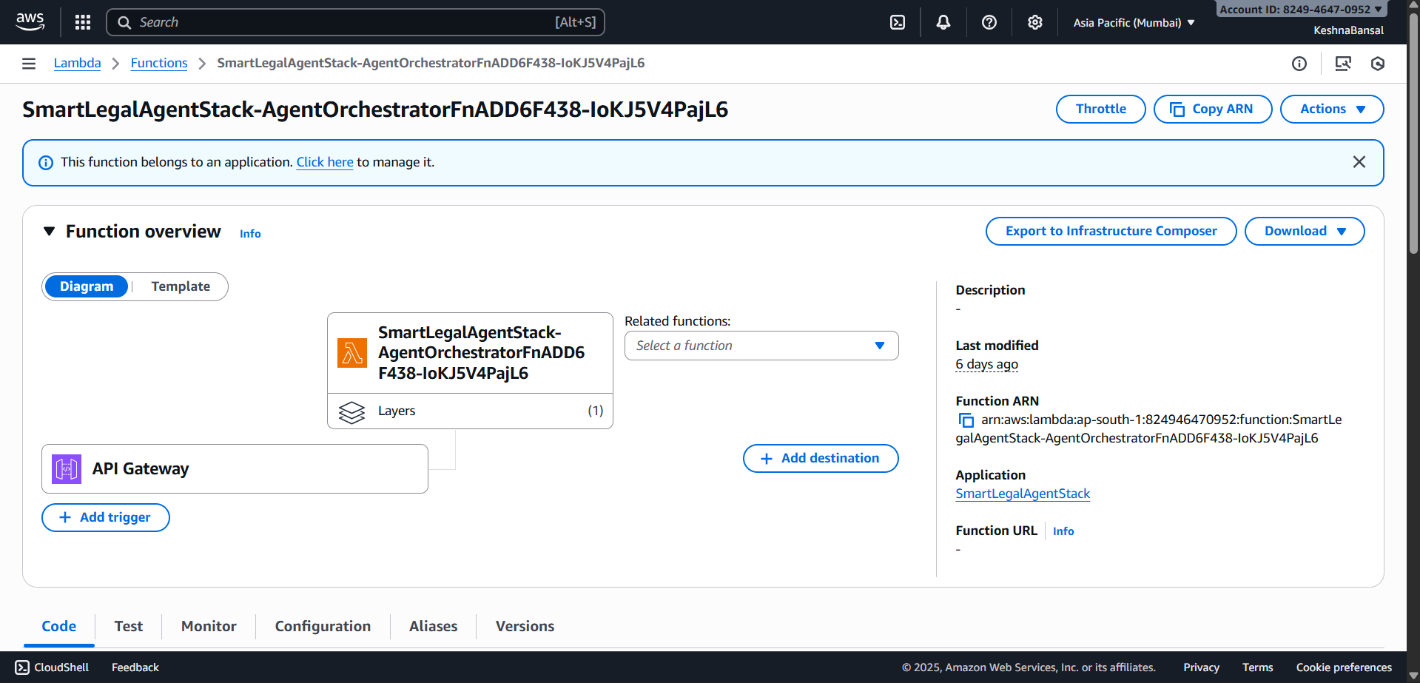1420x683 pixels.
Task: Open the Related functions select box
Action: (761, 346)
